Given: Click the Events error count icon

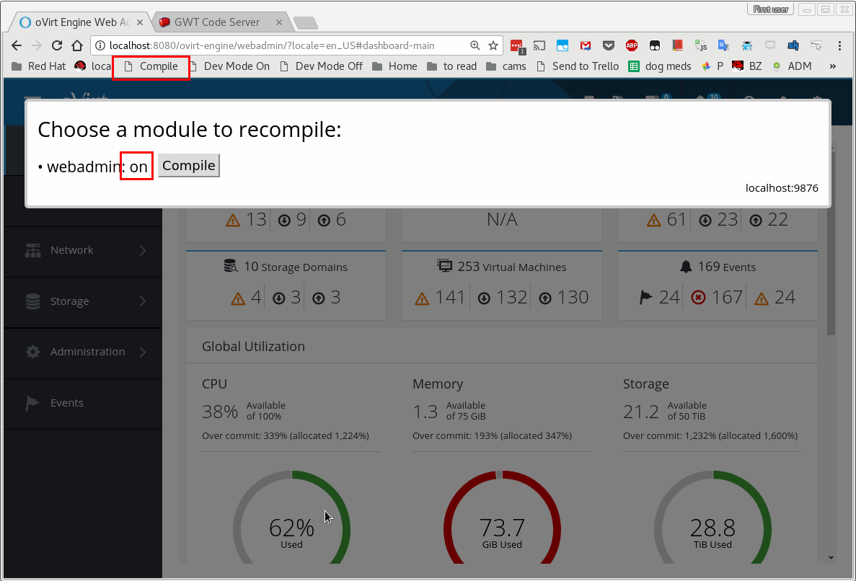Looking at the screenshot, I should coord(698,297).
